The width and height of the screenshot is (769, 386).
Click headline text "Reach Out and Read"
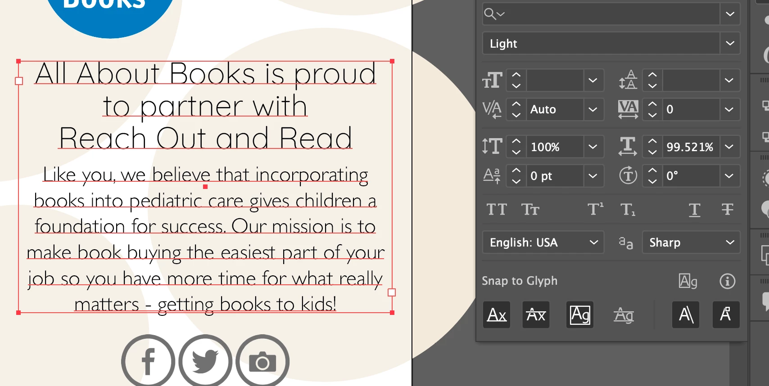pyautogui.click(x=206, y=138)
